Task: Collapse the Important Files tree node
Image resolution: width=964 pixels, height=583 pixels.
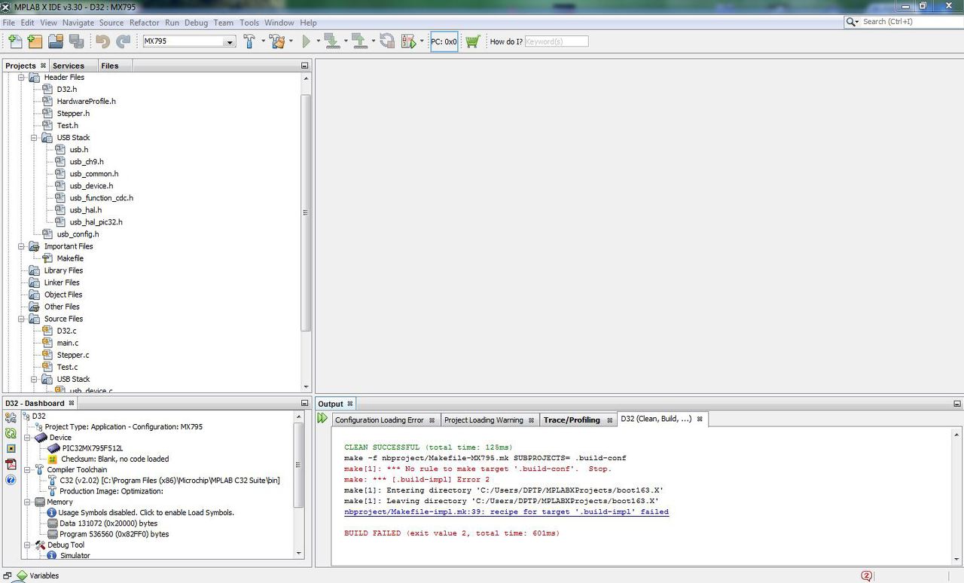Action: 22,246
